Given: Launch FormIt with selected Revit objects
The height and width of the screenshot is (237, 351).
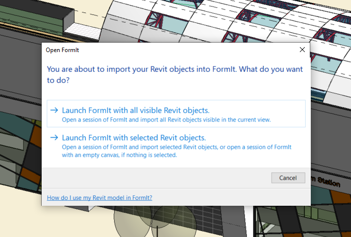Looking at the screenshot, I should click(134, 137).
